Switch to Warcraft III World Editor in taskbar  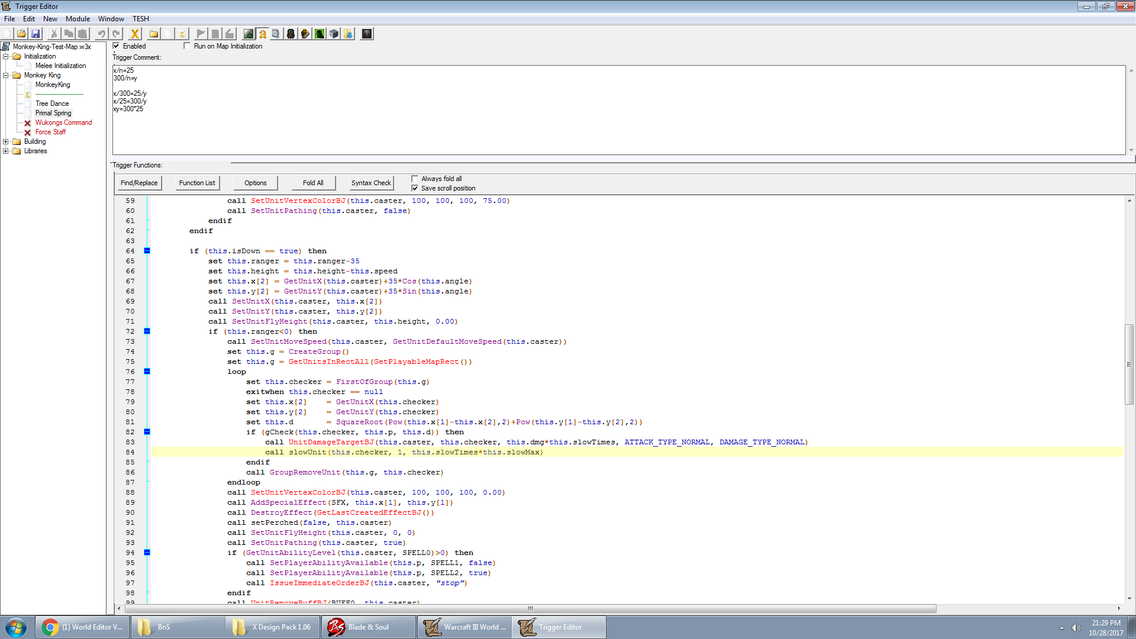464,627
